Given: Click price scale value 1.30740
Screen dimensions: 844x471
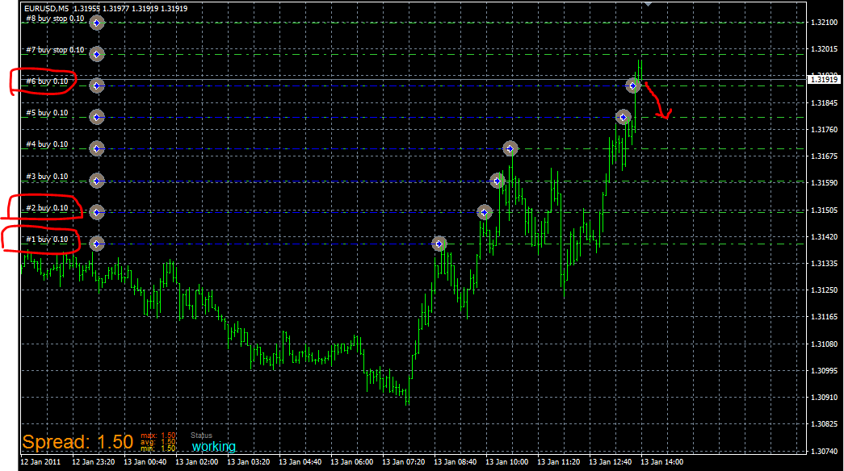Looking at the screenshot, I should 824,451.
